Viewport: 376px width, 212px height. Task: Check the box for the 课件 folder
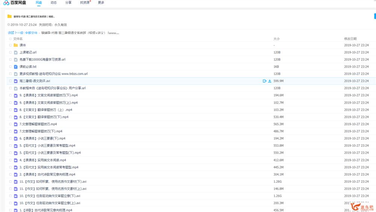point(10,45)
